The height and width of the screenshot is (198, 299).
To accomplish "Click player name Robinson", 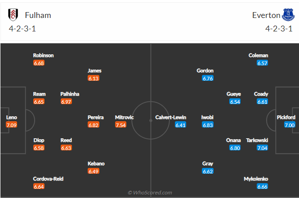I will 43,55.
